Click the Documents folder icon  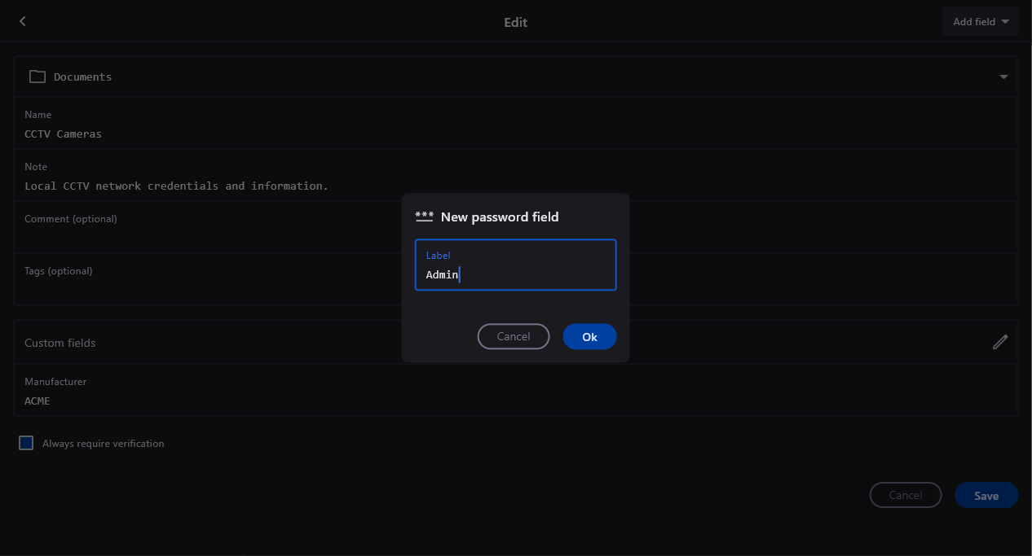pos(37,77)
